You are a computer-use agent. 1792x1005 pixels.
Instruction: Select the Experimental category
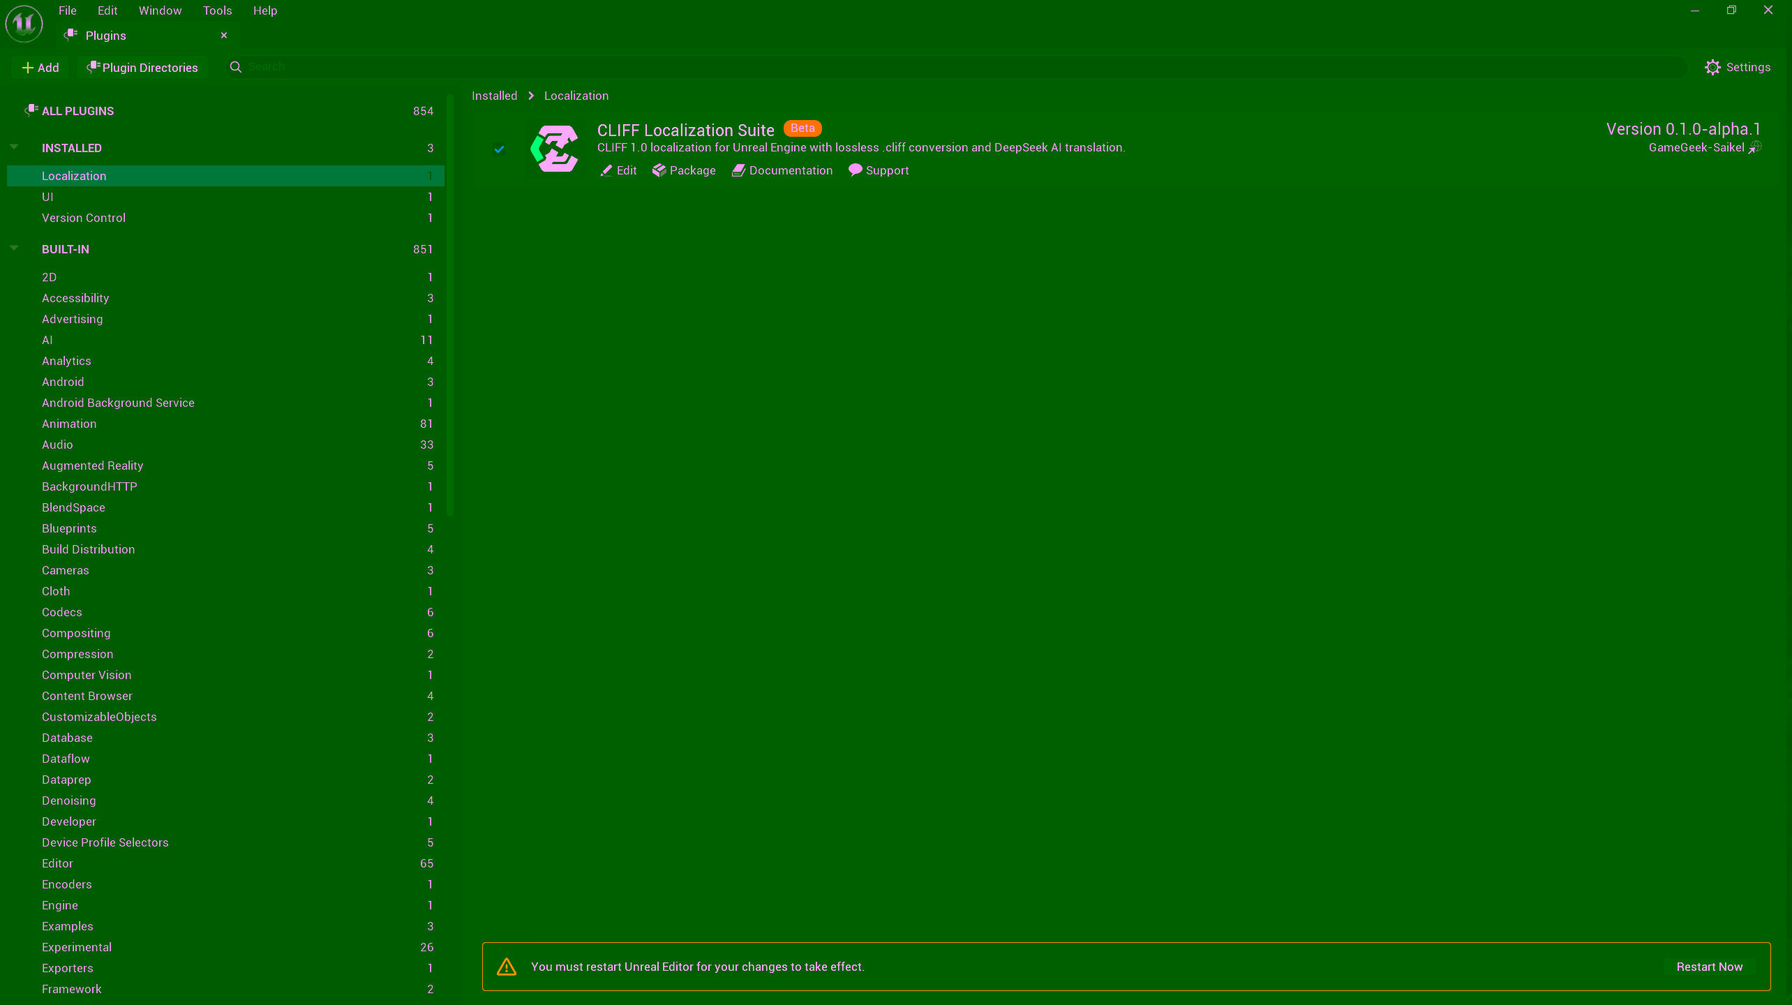pyautogui.click(x=225, y=947)
